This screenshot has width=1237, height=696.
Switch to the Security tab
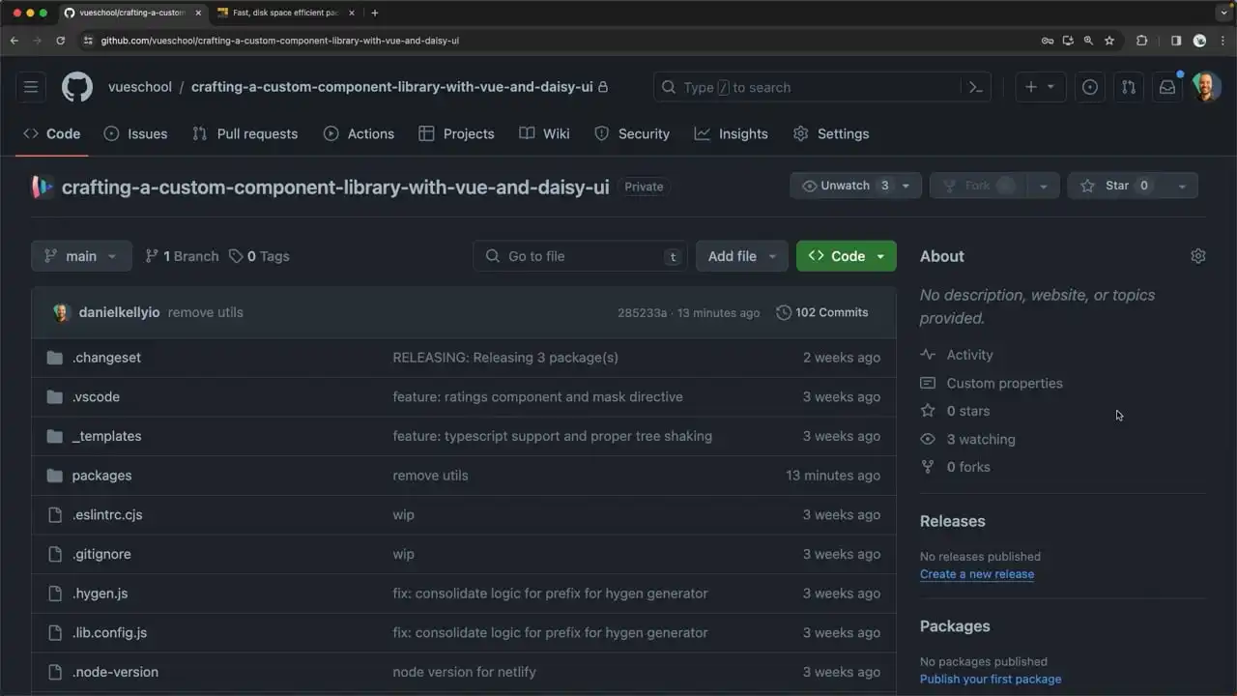[632, 133]
